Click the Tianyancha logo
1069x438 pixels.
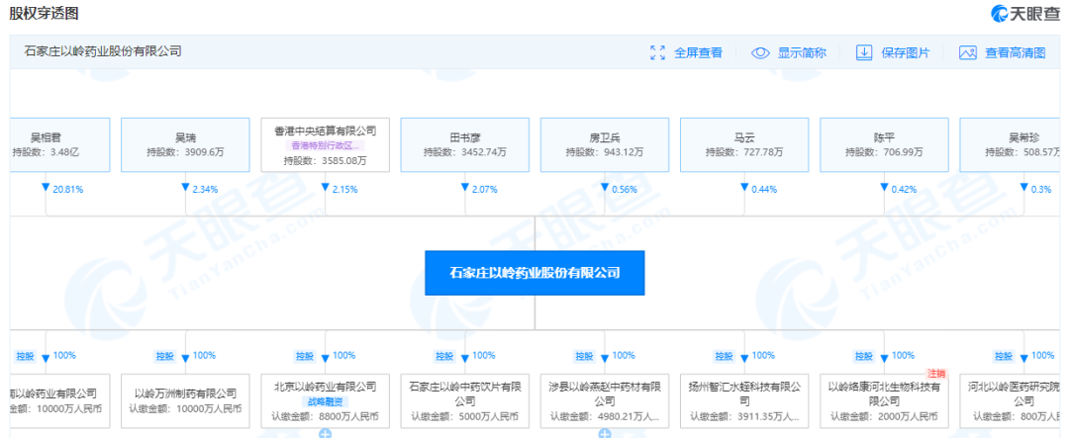(1025, 13)
